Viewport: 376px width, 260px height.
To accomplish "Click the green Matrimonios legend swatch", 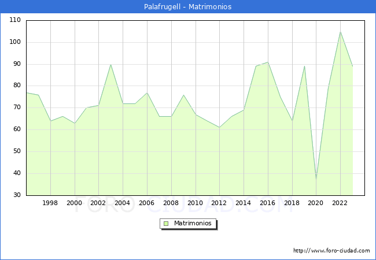I will 166,224.
